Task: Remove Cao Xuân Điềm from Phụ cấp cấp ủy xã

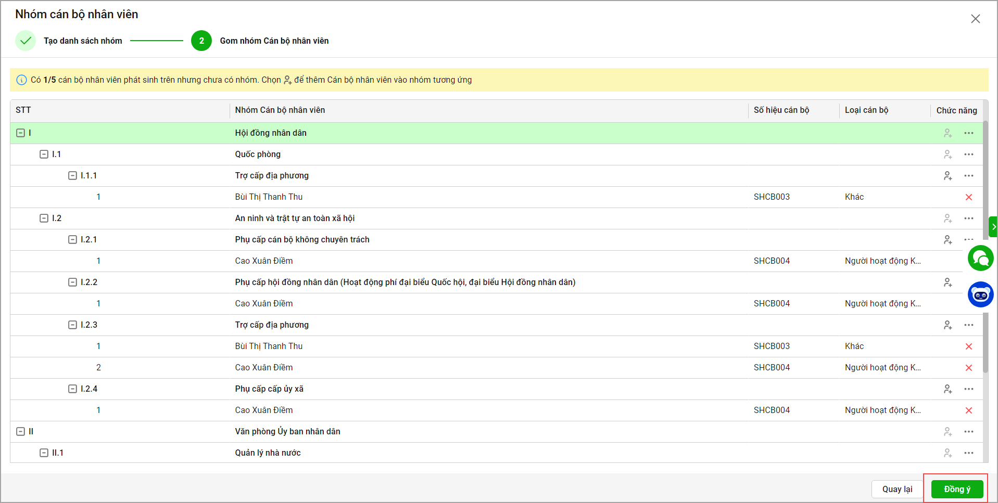Action: pyautogui.click(x=968, y=410)
